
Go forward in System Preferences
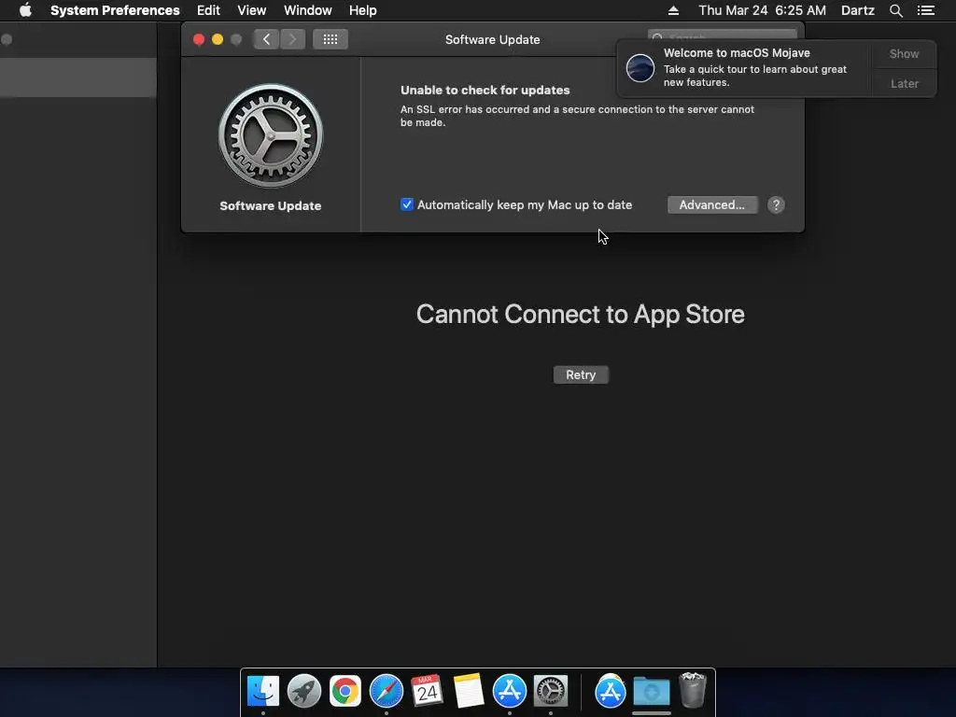point(292,39)
